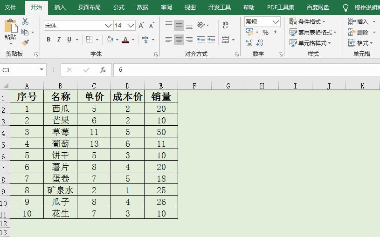Click the 删除 cells button
The image size is (380, 237).
359,32
